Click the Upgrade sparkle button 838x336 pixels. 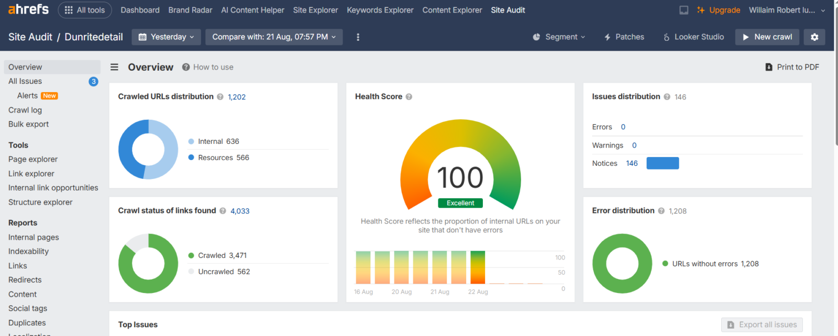pos(718,10)
